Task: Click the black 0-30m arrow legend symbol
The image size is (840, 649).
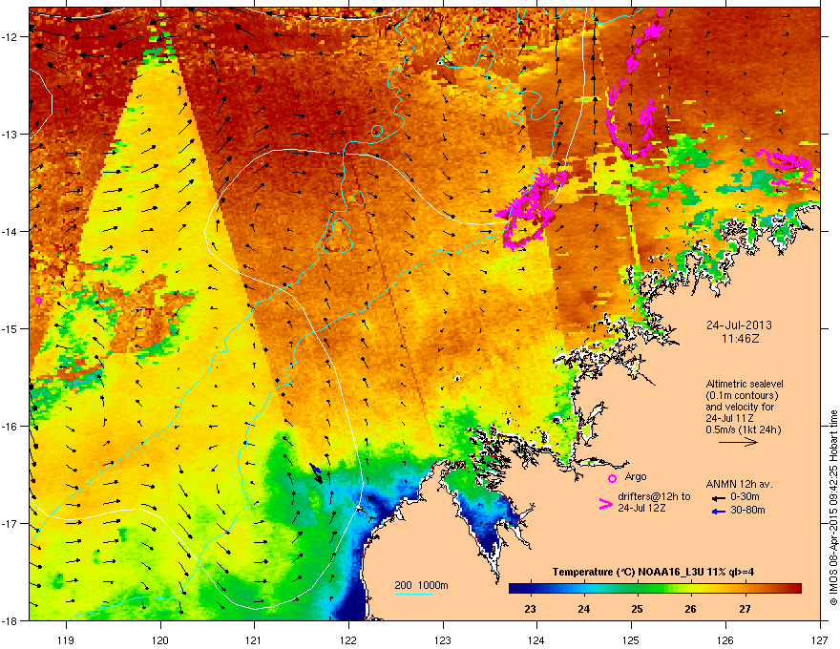Action: tap(718, 497)
